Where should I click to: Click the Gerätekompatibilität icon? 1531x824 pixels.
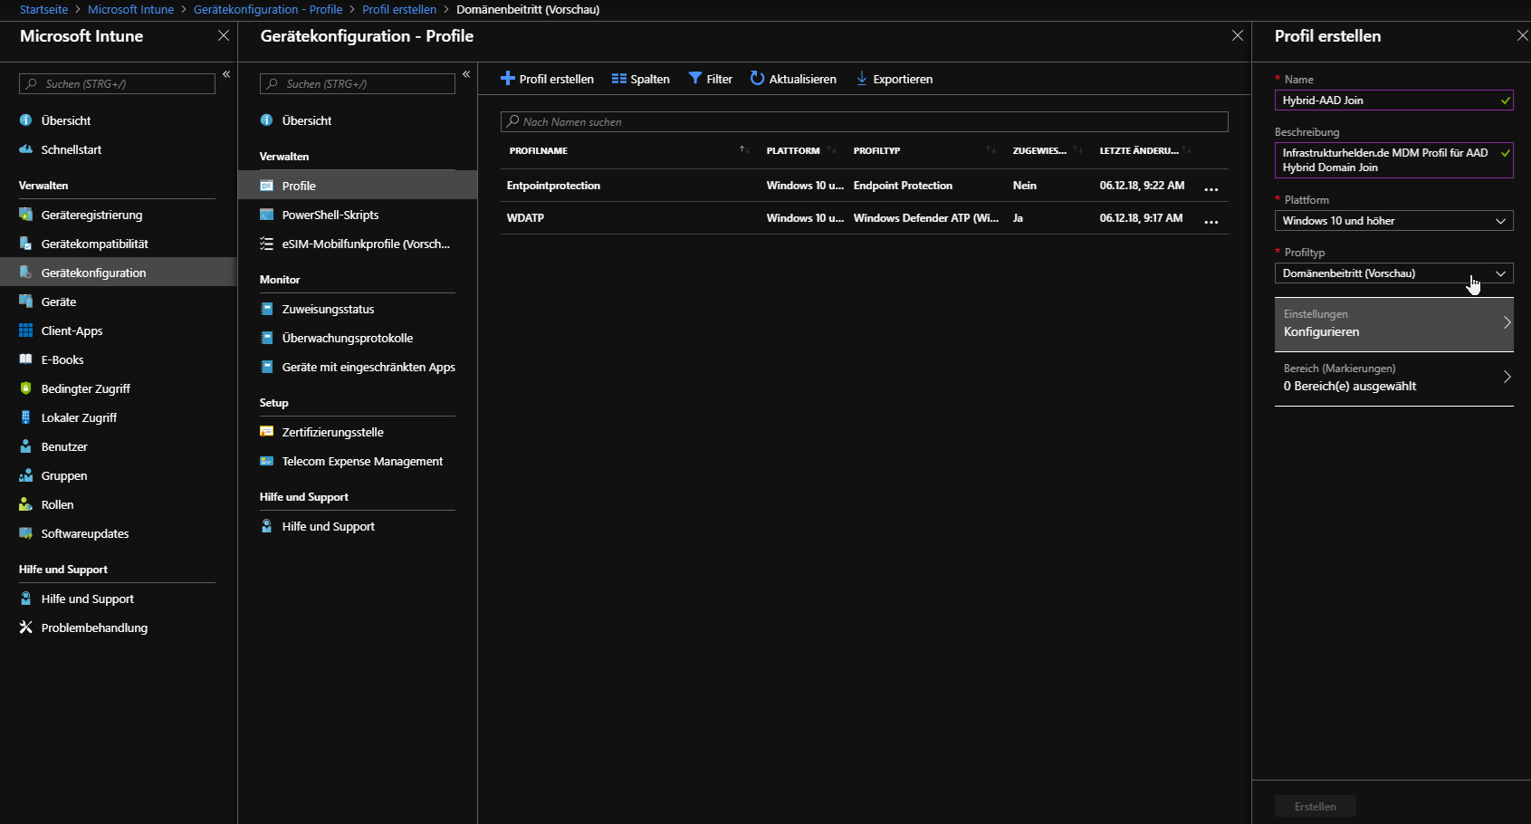coord(25,244)
